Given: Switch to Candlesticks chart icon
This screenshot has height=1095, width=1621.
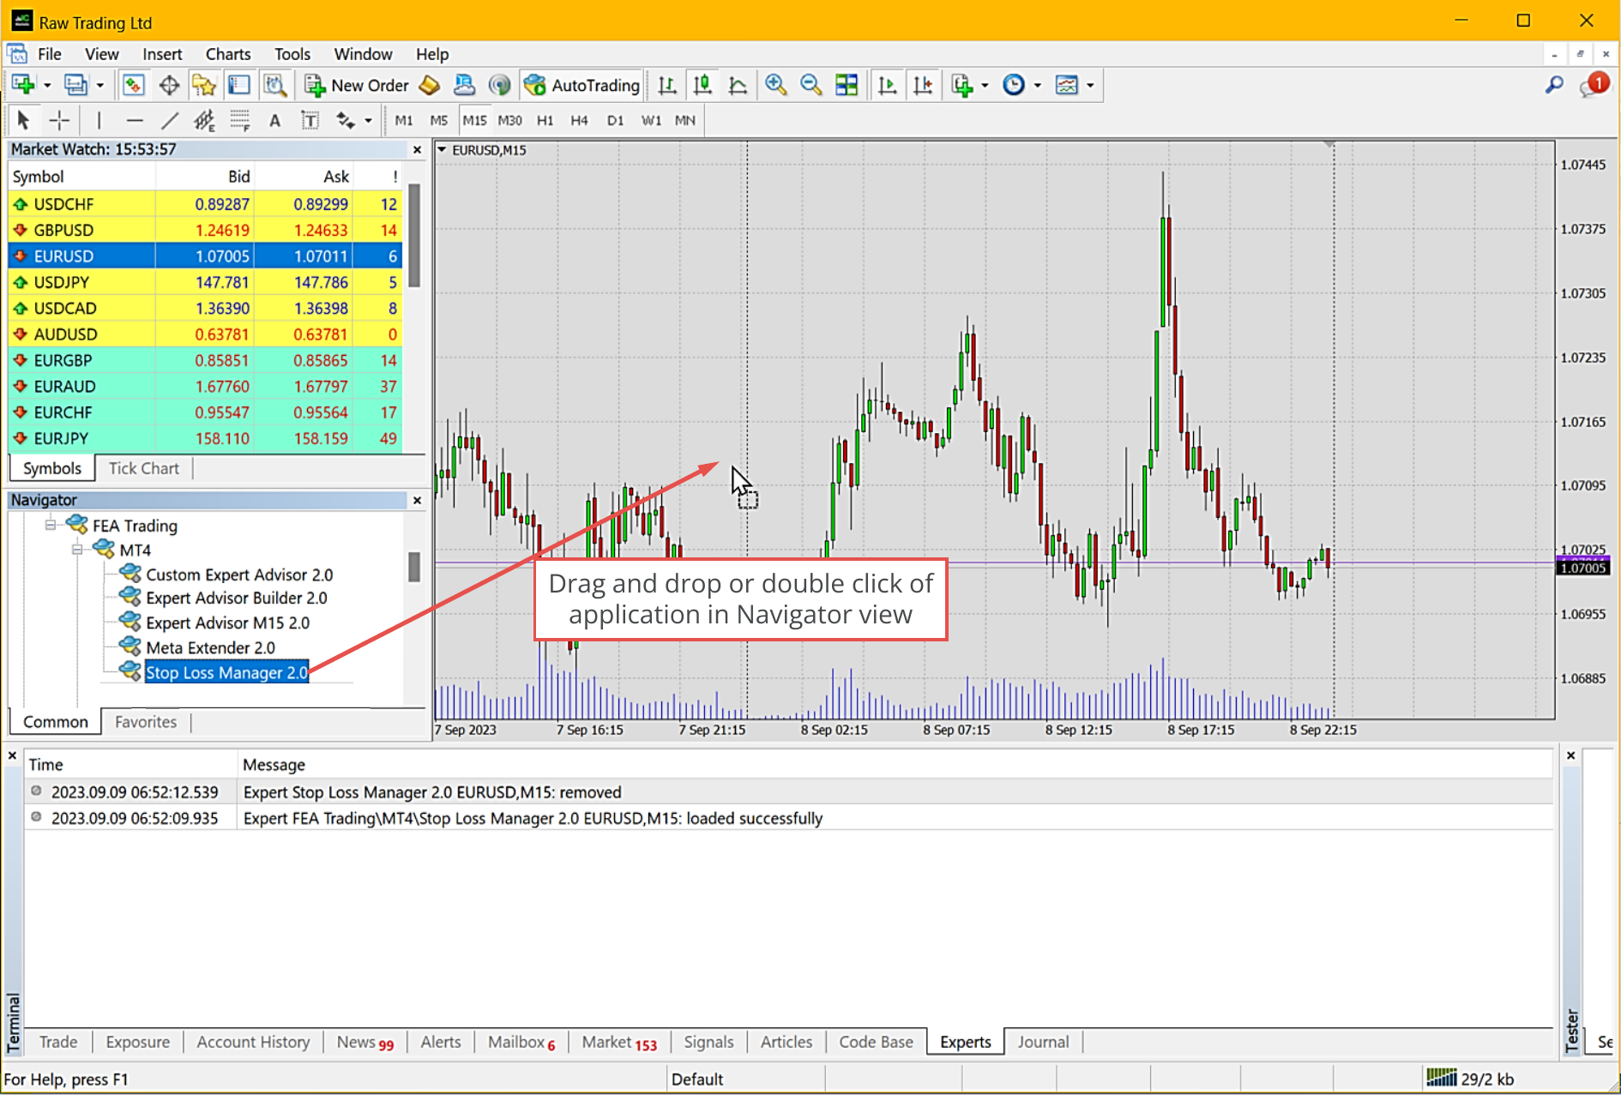Looking at the screenshot, I should (x=702, y=85).
